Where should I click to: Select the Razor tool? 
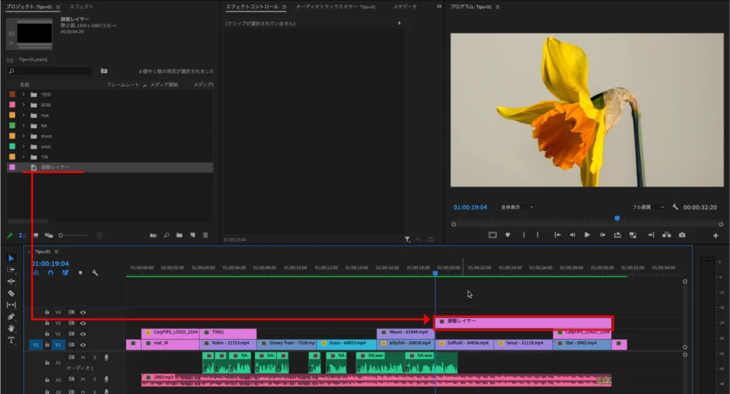[11, 293]
